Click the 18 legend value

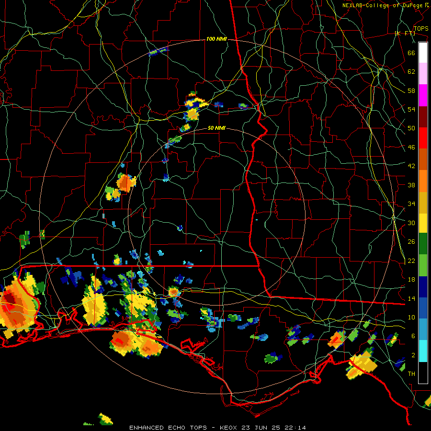(411, 280)
